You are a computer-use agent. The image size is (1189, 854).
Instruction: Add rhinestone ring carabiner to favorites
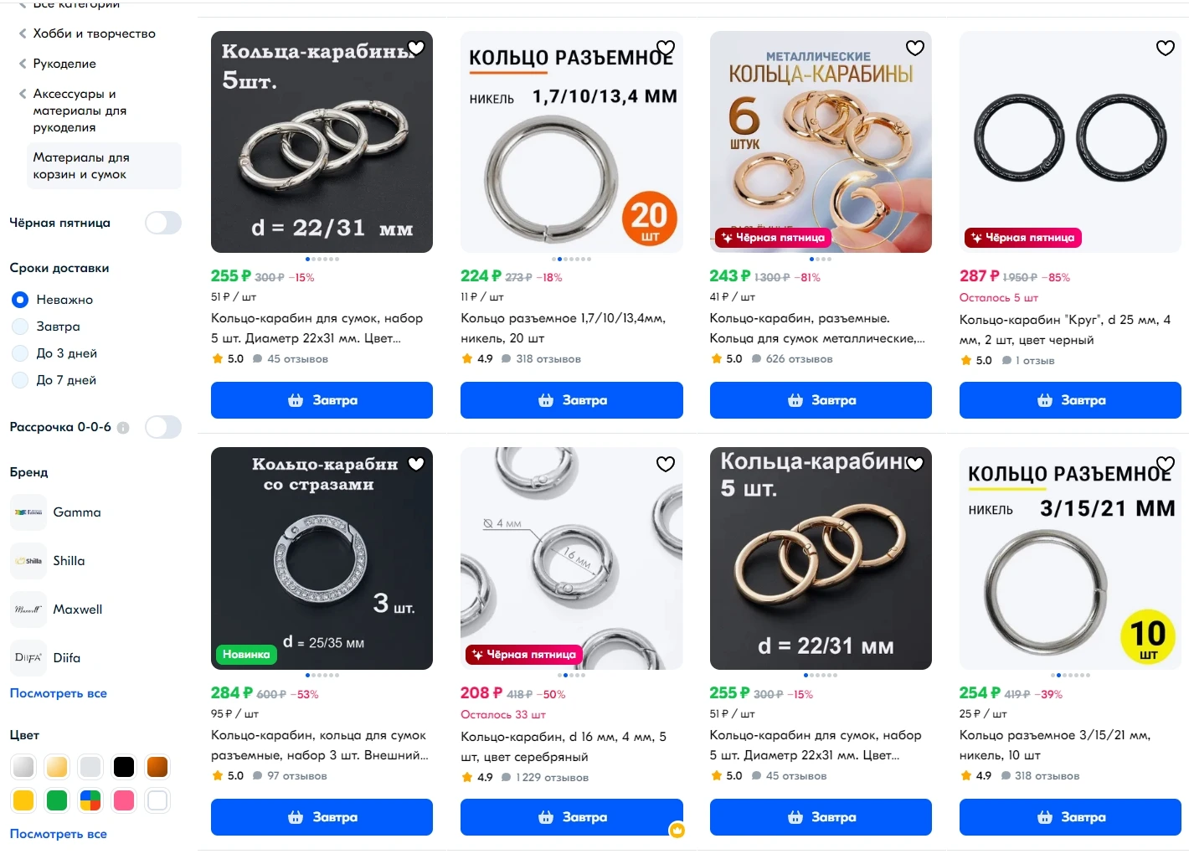(x=416, y=465)
